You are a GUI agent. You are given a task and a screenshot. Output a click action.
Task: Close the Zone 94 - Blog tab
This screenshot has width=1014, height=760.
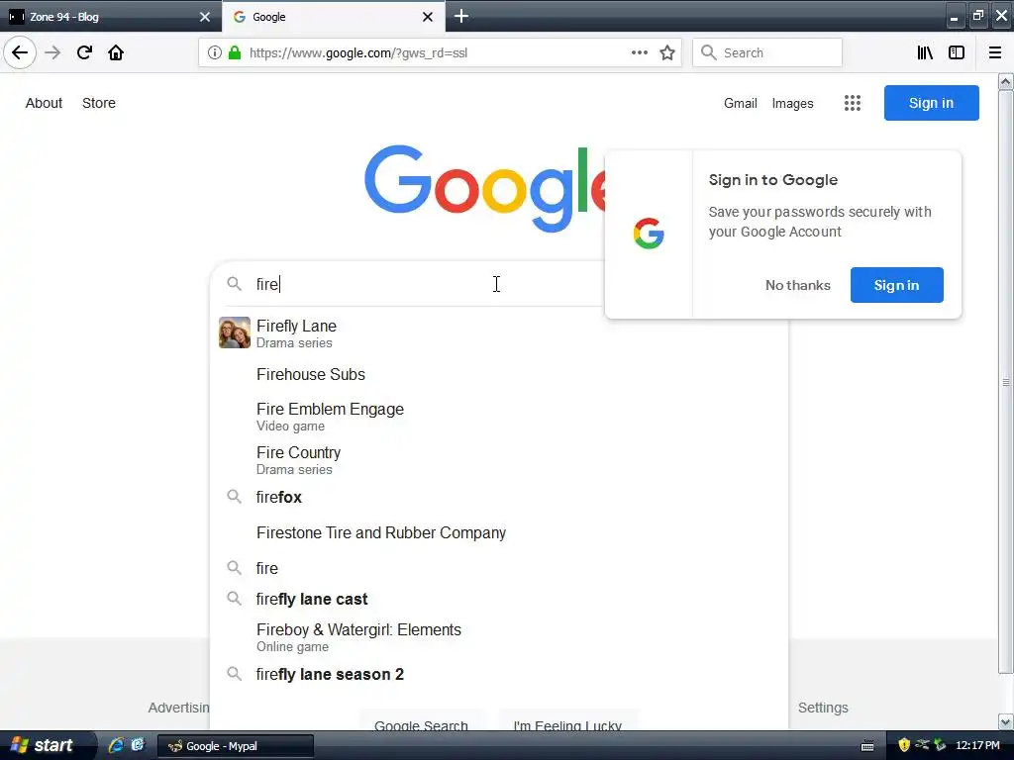point(205,17)
